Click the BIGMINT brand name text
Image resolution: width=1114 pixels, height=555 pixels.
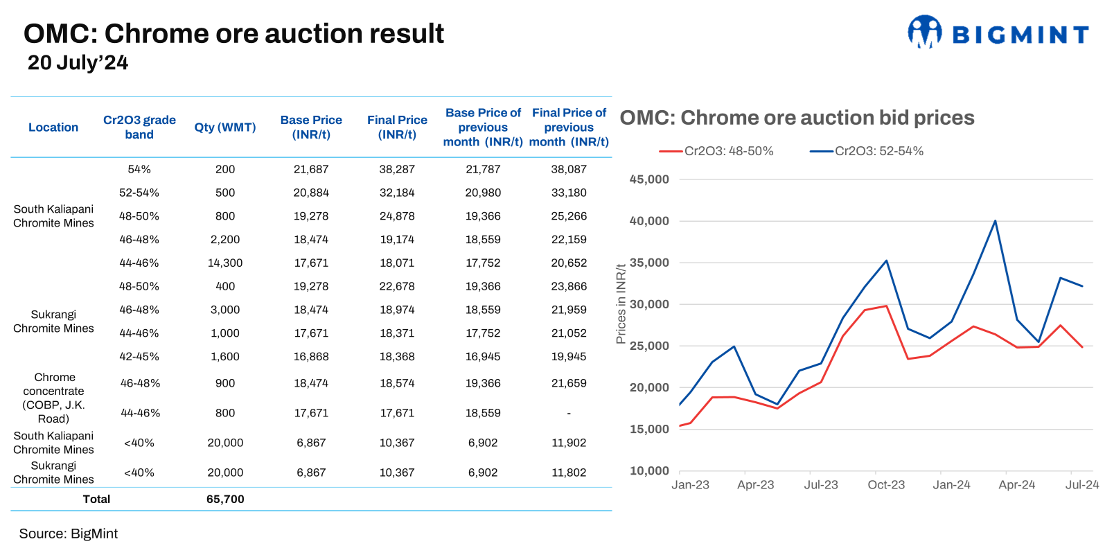(1020, 35)
